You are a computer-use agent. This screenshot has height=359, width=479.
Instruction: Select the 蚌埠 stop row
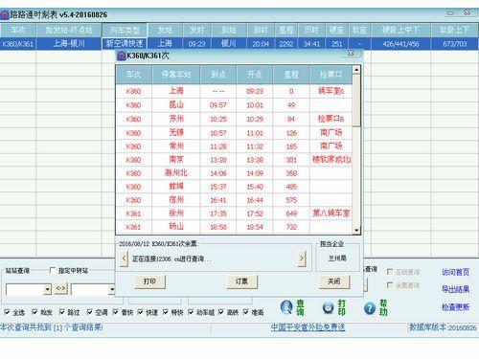coord(234,187)
